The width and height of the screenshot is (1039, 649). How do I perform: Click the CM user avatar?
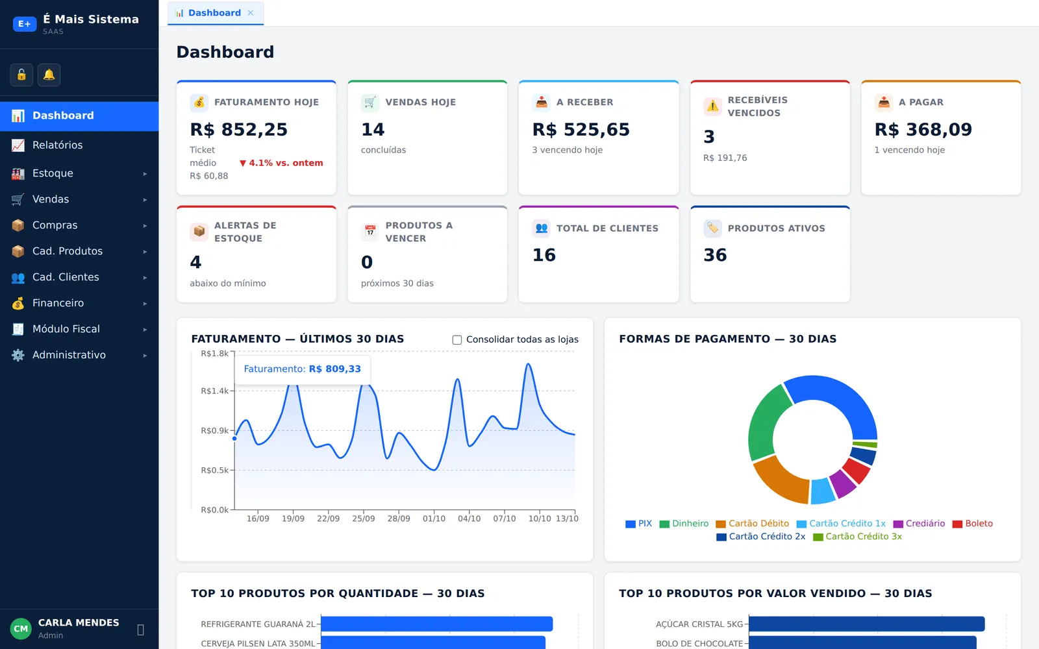pyautogui.click(x=21, y=629)
